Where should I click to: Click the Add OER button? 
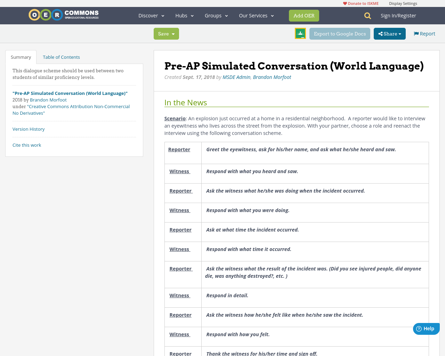pos(304,15)
